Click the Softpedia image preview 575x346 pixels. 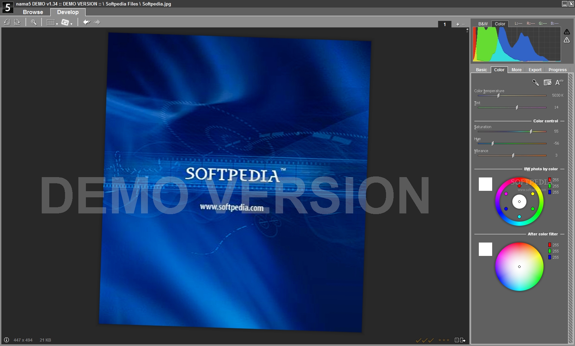pyautogui.click(x=235, y=182)
